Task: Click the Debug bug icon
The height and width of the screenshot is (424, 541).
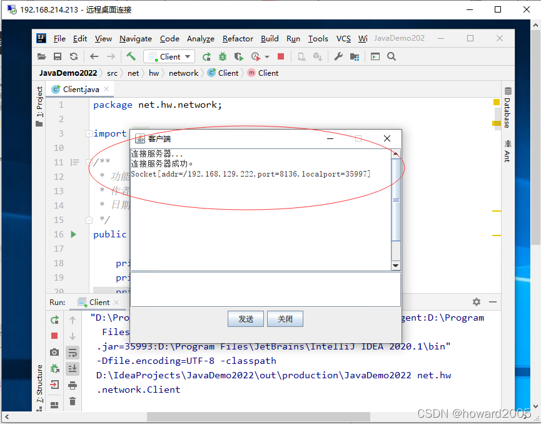Action: [x=223, y=56]
